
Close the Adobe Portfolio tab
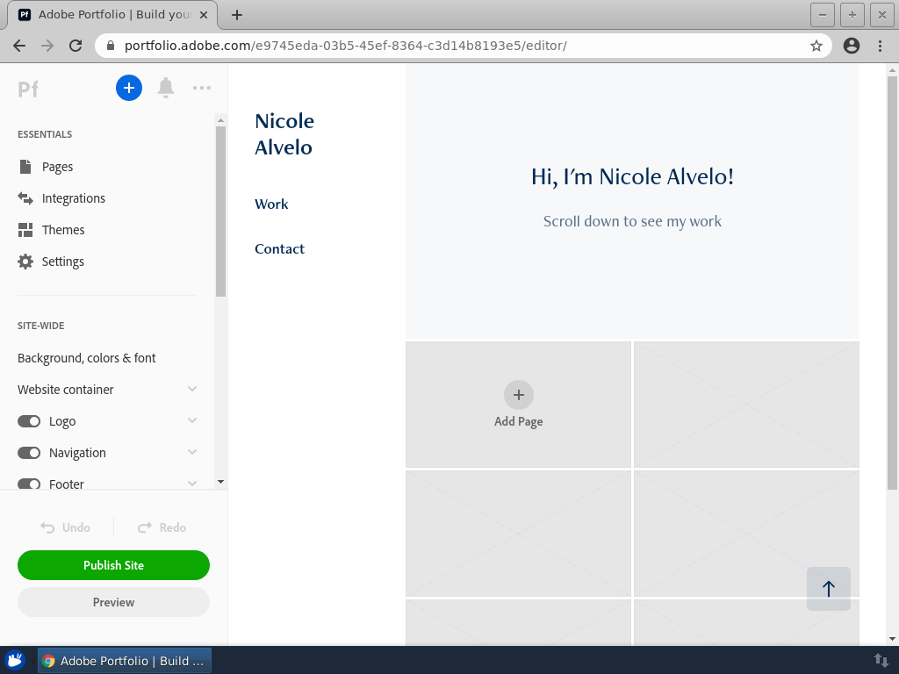point(204,15)
